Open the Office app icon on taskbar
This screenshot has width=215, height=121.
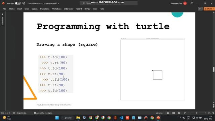click(115, 118)
